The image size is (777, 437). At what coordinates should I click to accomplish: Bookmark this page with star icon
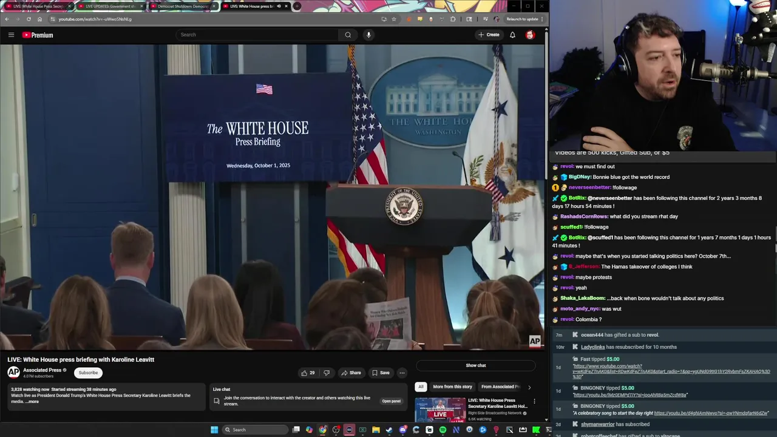click(394, 19)
